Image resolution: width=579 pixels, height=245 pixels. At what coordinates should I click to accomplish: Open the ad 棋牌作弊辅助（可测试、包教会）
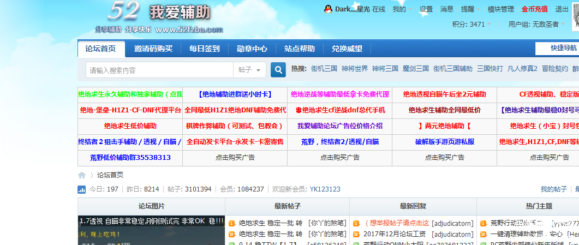click(235, 126)
